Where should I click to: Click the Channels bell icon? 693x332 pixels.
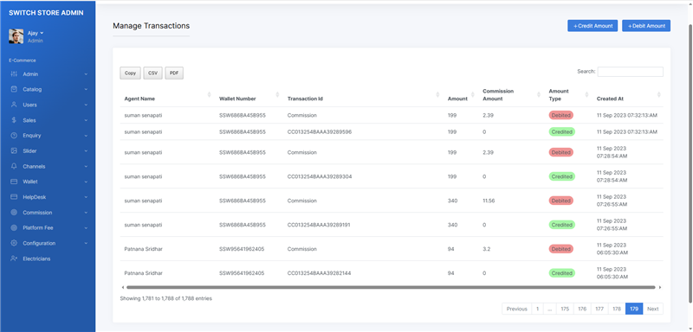tap(14, 166)
